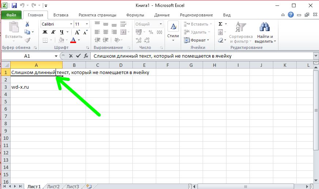Toggle bold Ж formatting
The height and width of the screenshot is (189, 319).
[45, 32]
